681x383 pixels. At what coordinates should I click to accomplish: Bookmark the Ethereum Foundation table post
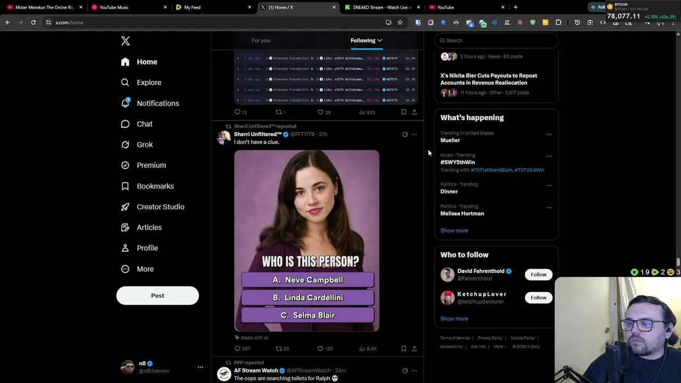tap(404, 112)
